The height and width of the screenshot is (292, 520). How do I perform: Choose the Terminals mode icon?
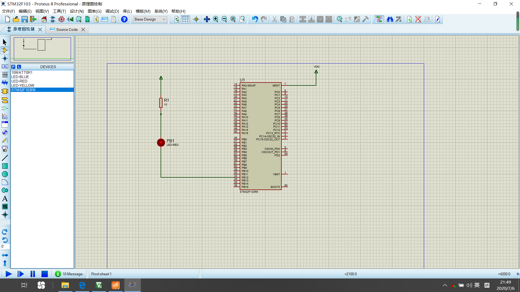(5, 100)
